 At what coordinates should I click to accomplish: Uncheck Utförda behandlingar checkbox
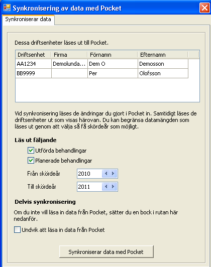(x=31, y=151)
